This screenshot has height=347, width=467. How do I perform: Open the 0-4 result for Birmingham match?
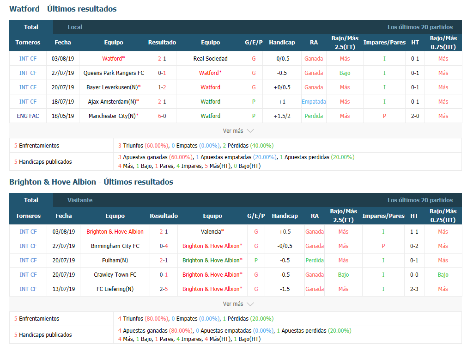point(164,246)
